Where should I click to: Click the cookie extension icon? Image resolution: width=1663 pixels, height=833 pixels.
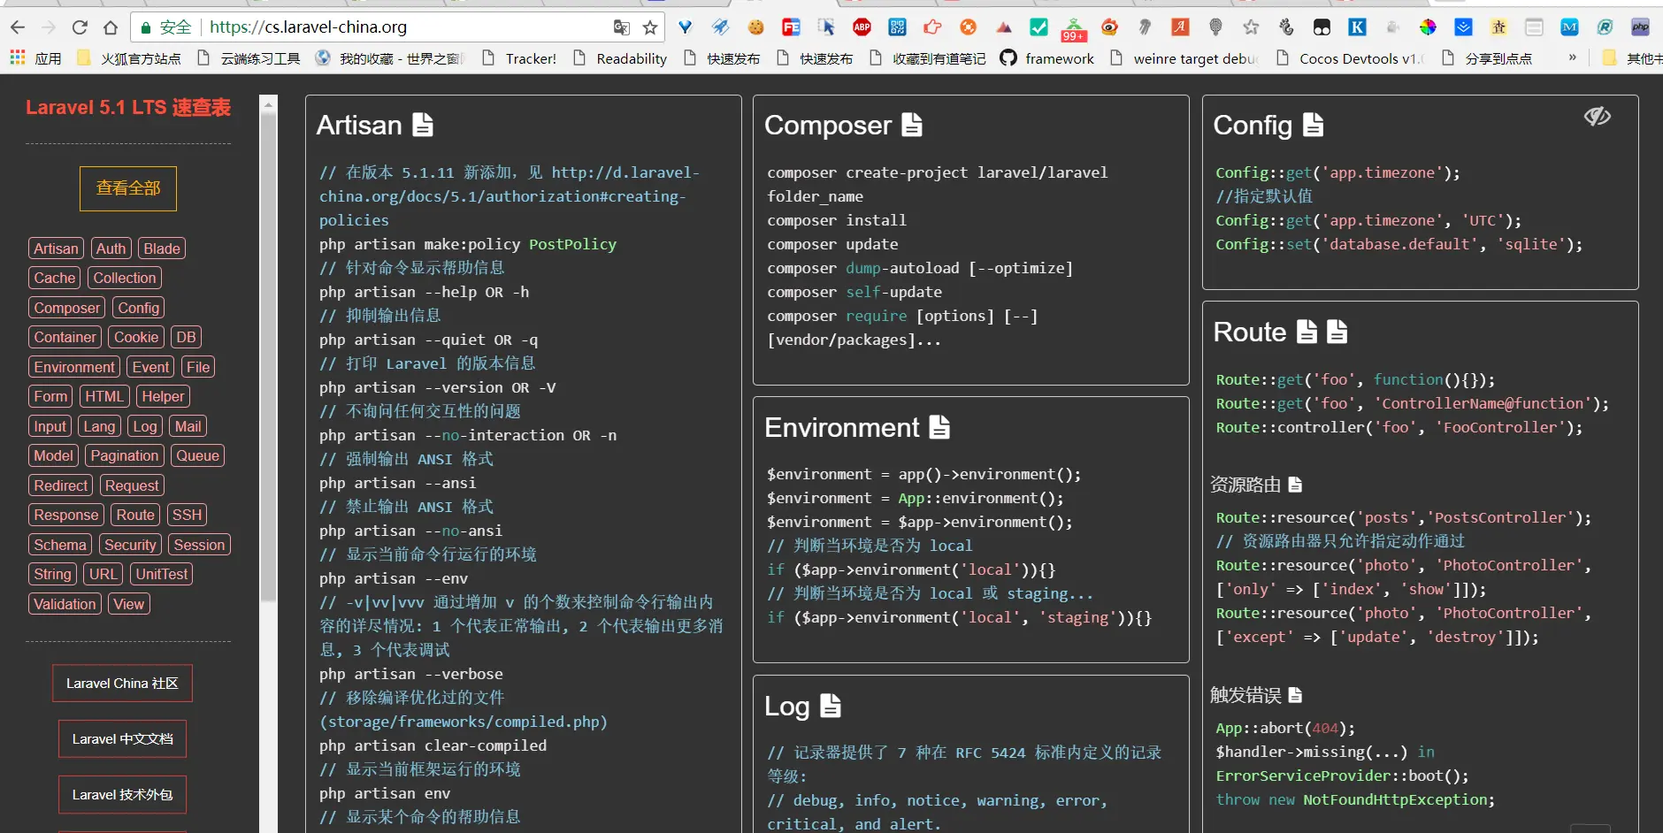point(755,27)
